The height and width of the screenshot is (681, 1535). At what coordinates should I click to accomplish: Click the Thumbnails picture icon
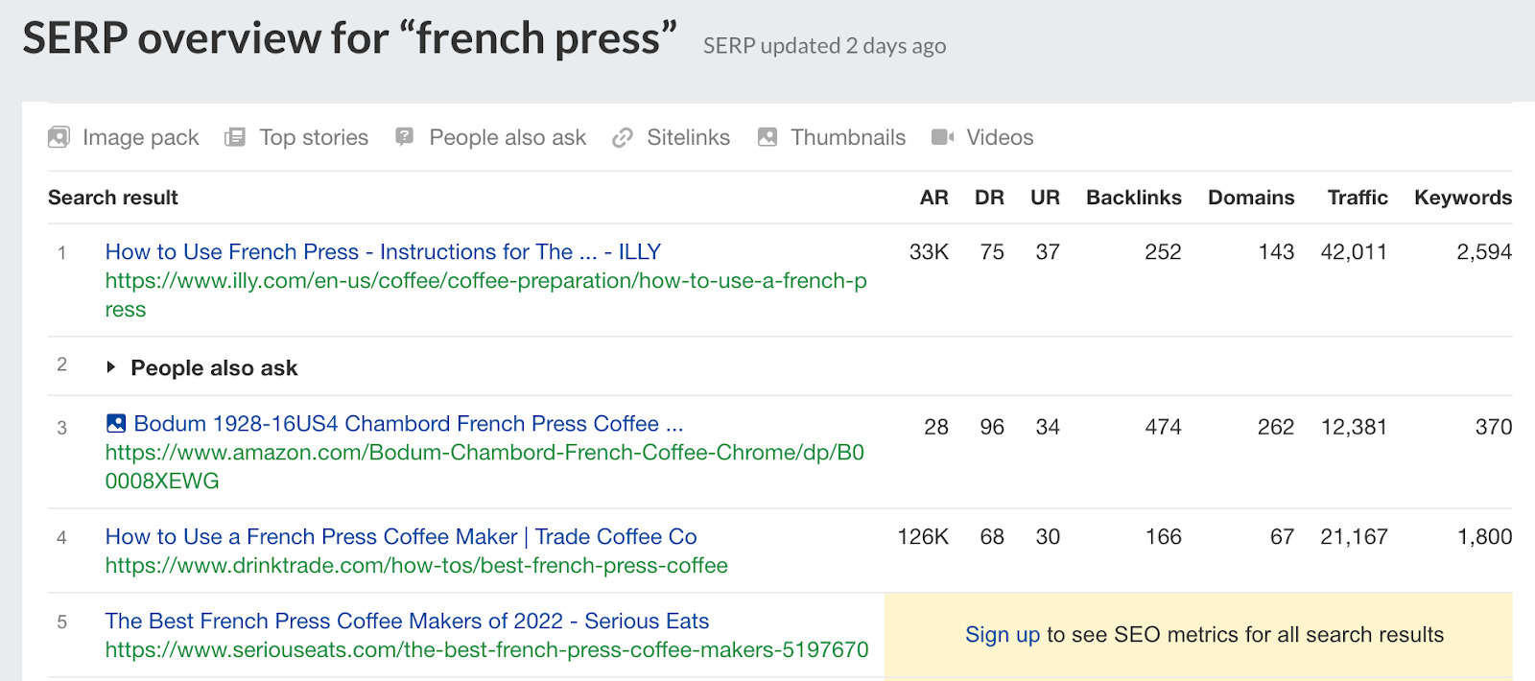click(x=767, y=137)
